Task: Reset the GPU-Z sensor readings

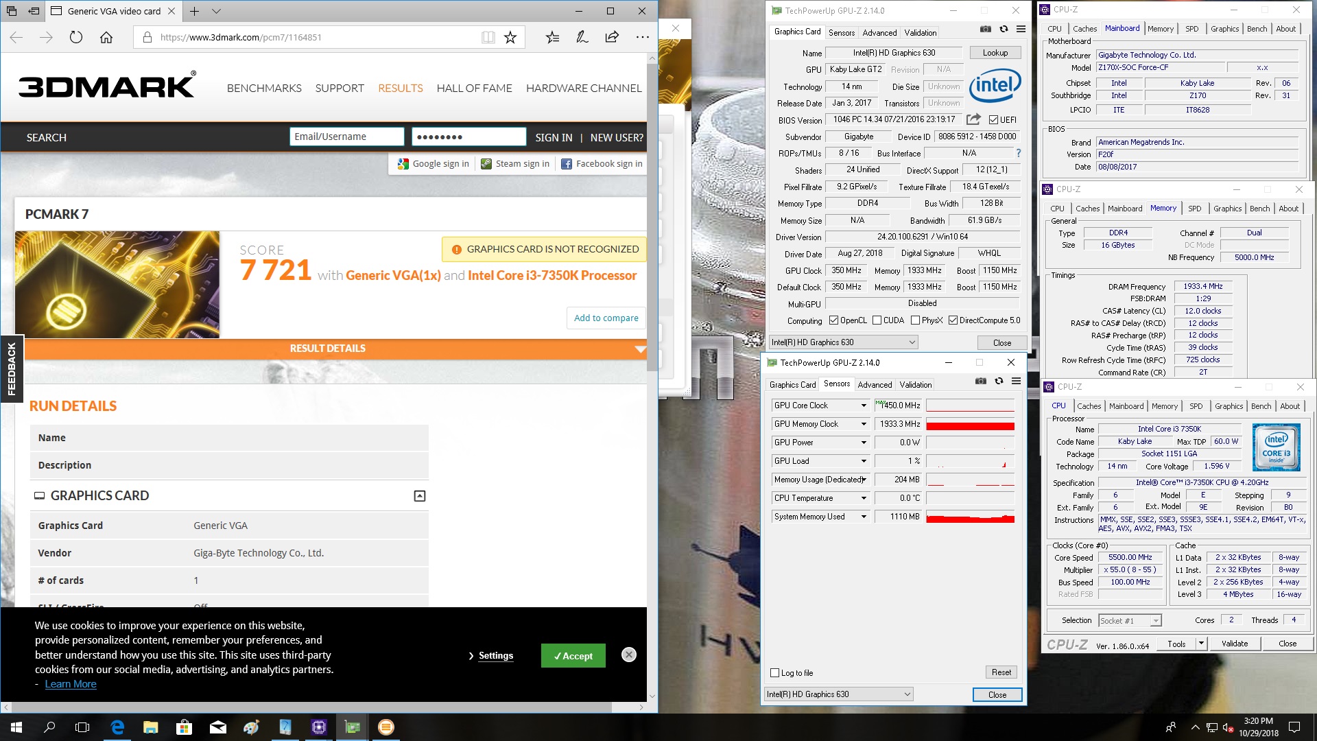Action: tap(1001, 672)
